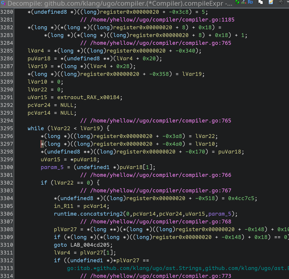Screen dimensions: 289x279
Task: Open the decompiler panel dropdown arrow
Action: (287, 2)
